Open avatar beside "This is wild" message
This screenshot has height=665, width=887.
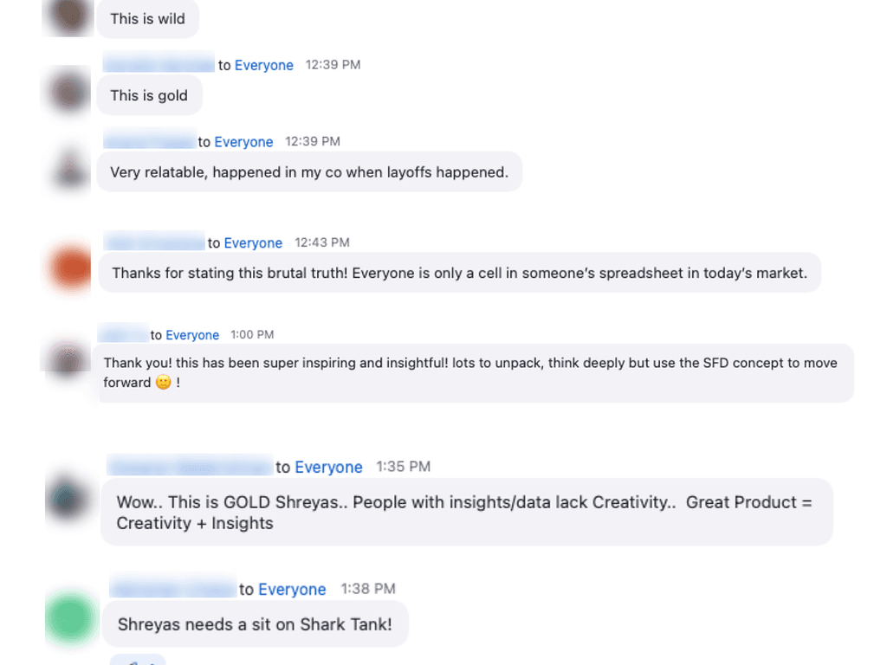pos(68,15)
